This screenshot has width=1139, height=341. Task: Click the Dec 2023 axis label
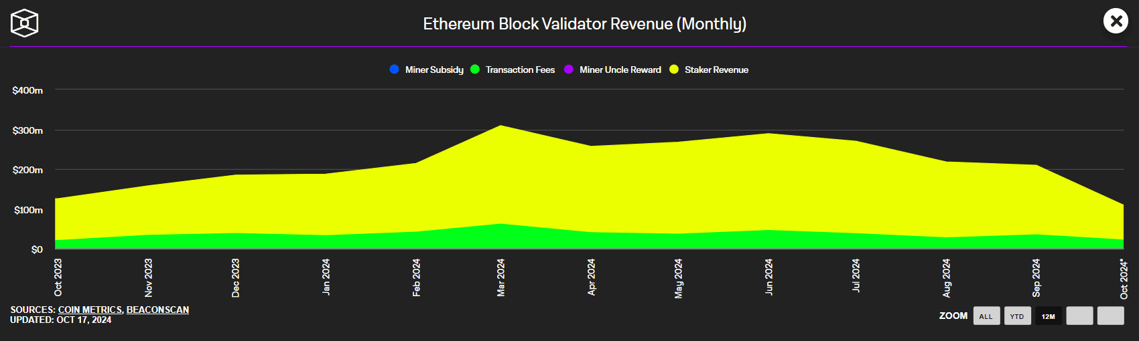(x=236, y=277)
